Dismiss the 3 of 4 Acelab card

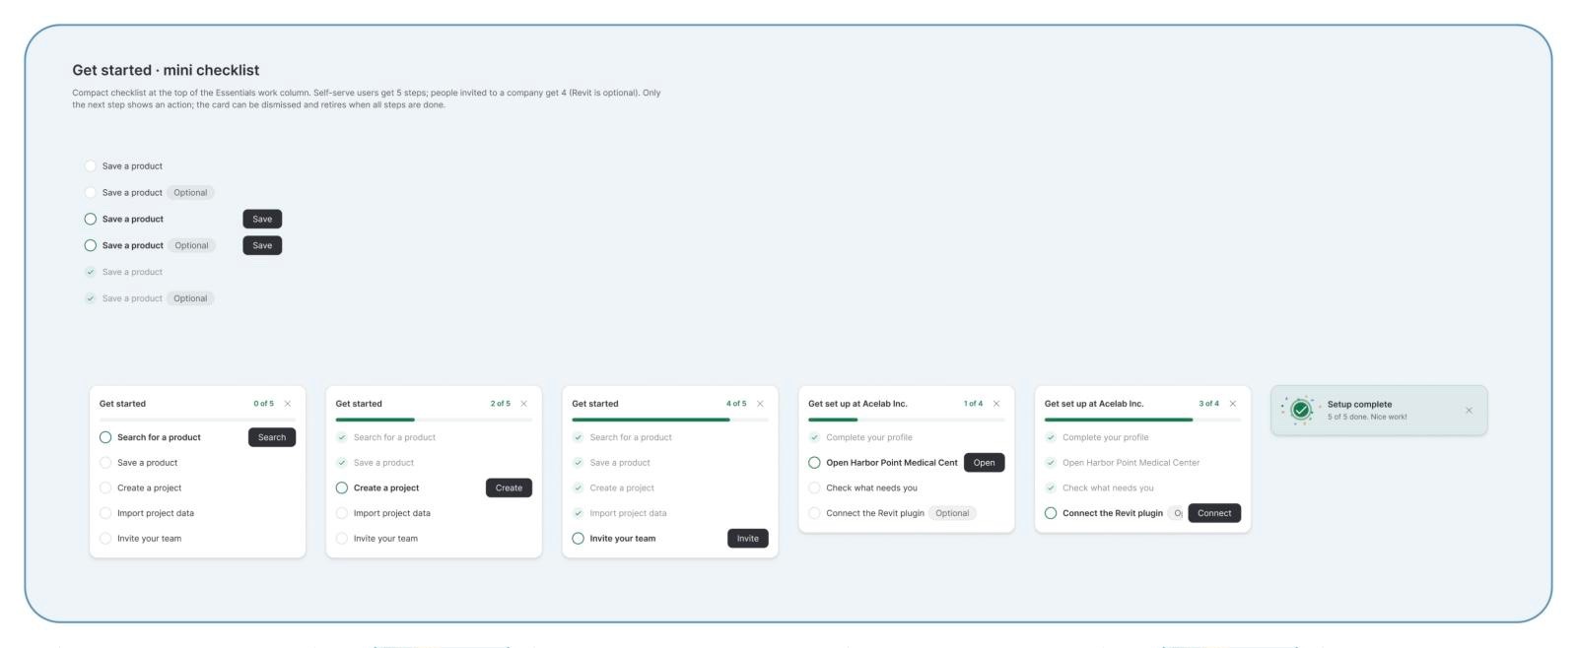pos(1233,404)
